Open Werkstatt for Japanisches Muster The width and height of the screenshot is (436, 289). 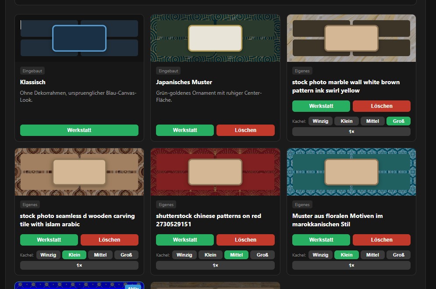click(185, 130)
